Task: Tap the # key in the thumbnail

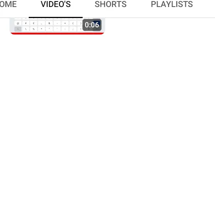Action: click(26, 23)
